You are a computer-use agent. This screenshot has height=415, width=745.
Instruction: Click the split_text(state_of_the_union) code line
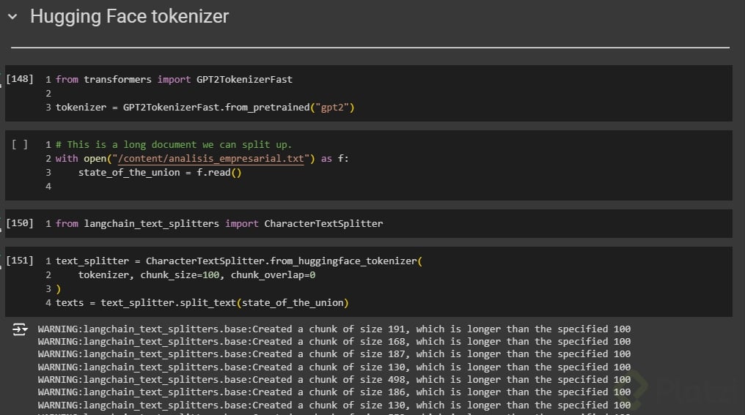202,302
